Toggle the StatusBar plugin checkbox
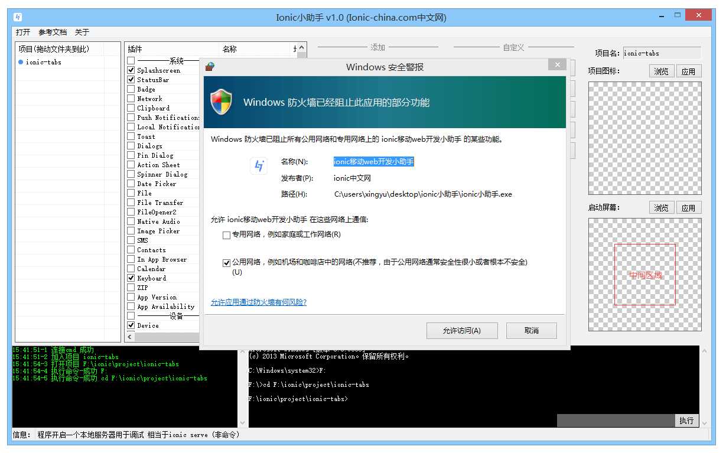Image resolution: width=726 pixels, height=453 pixels. pos(131,80)
